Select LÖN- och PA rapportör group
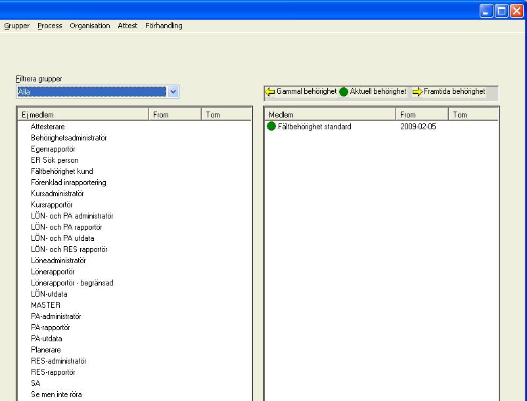 click(x=66, y=227)
